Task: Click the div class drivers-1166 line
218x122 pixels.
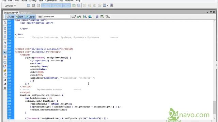Action: (x=36, y=23)
